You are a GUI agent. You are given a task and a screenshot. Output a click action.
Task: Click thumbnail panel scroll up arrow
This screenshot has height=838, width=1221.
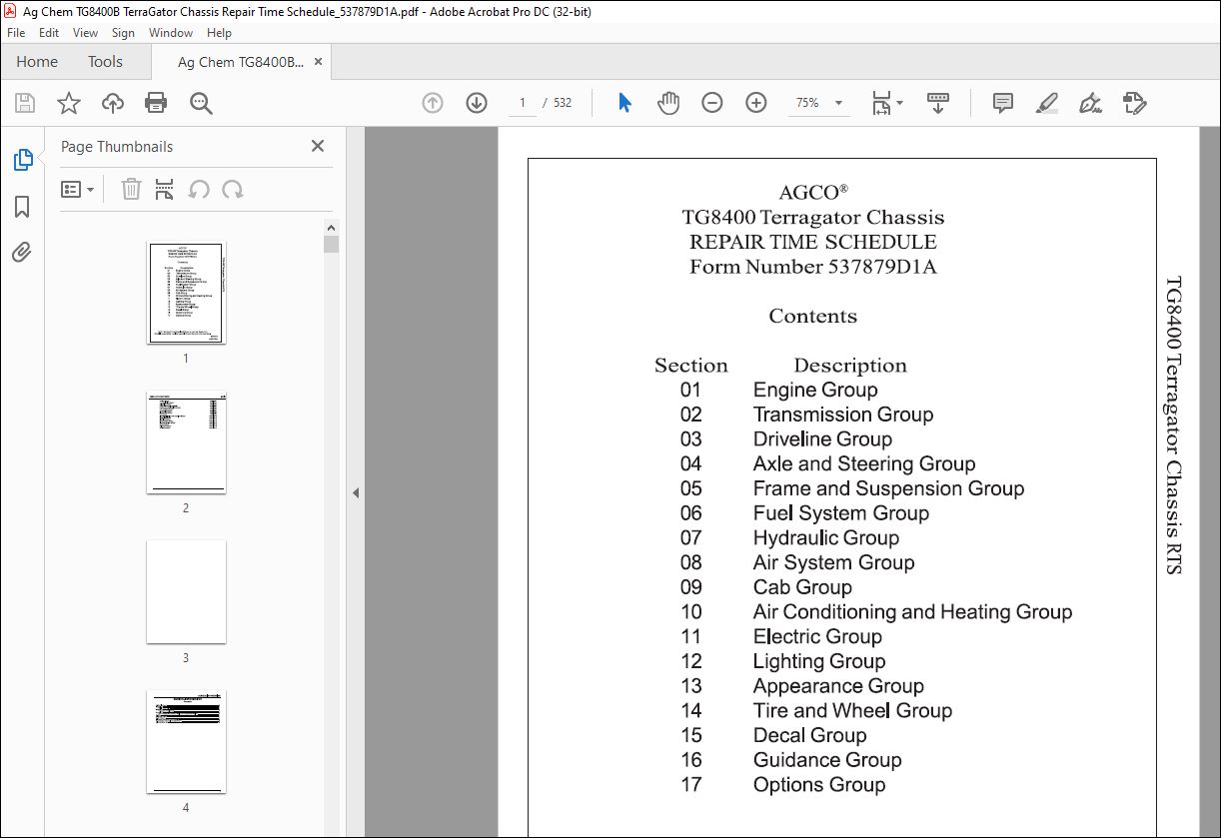332,228
